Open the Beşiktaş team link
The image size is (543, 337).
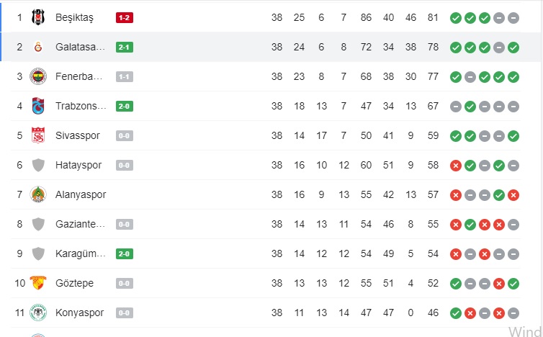tap(74, 17)
